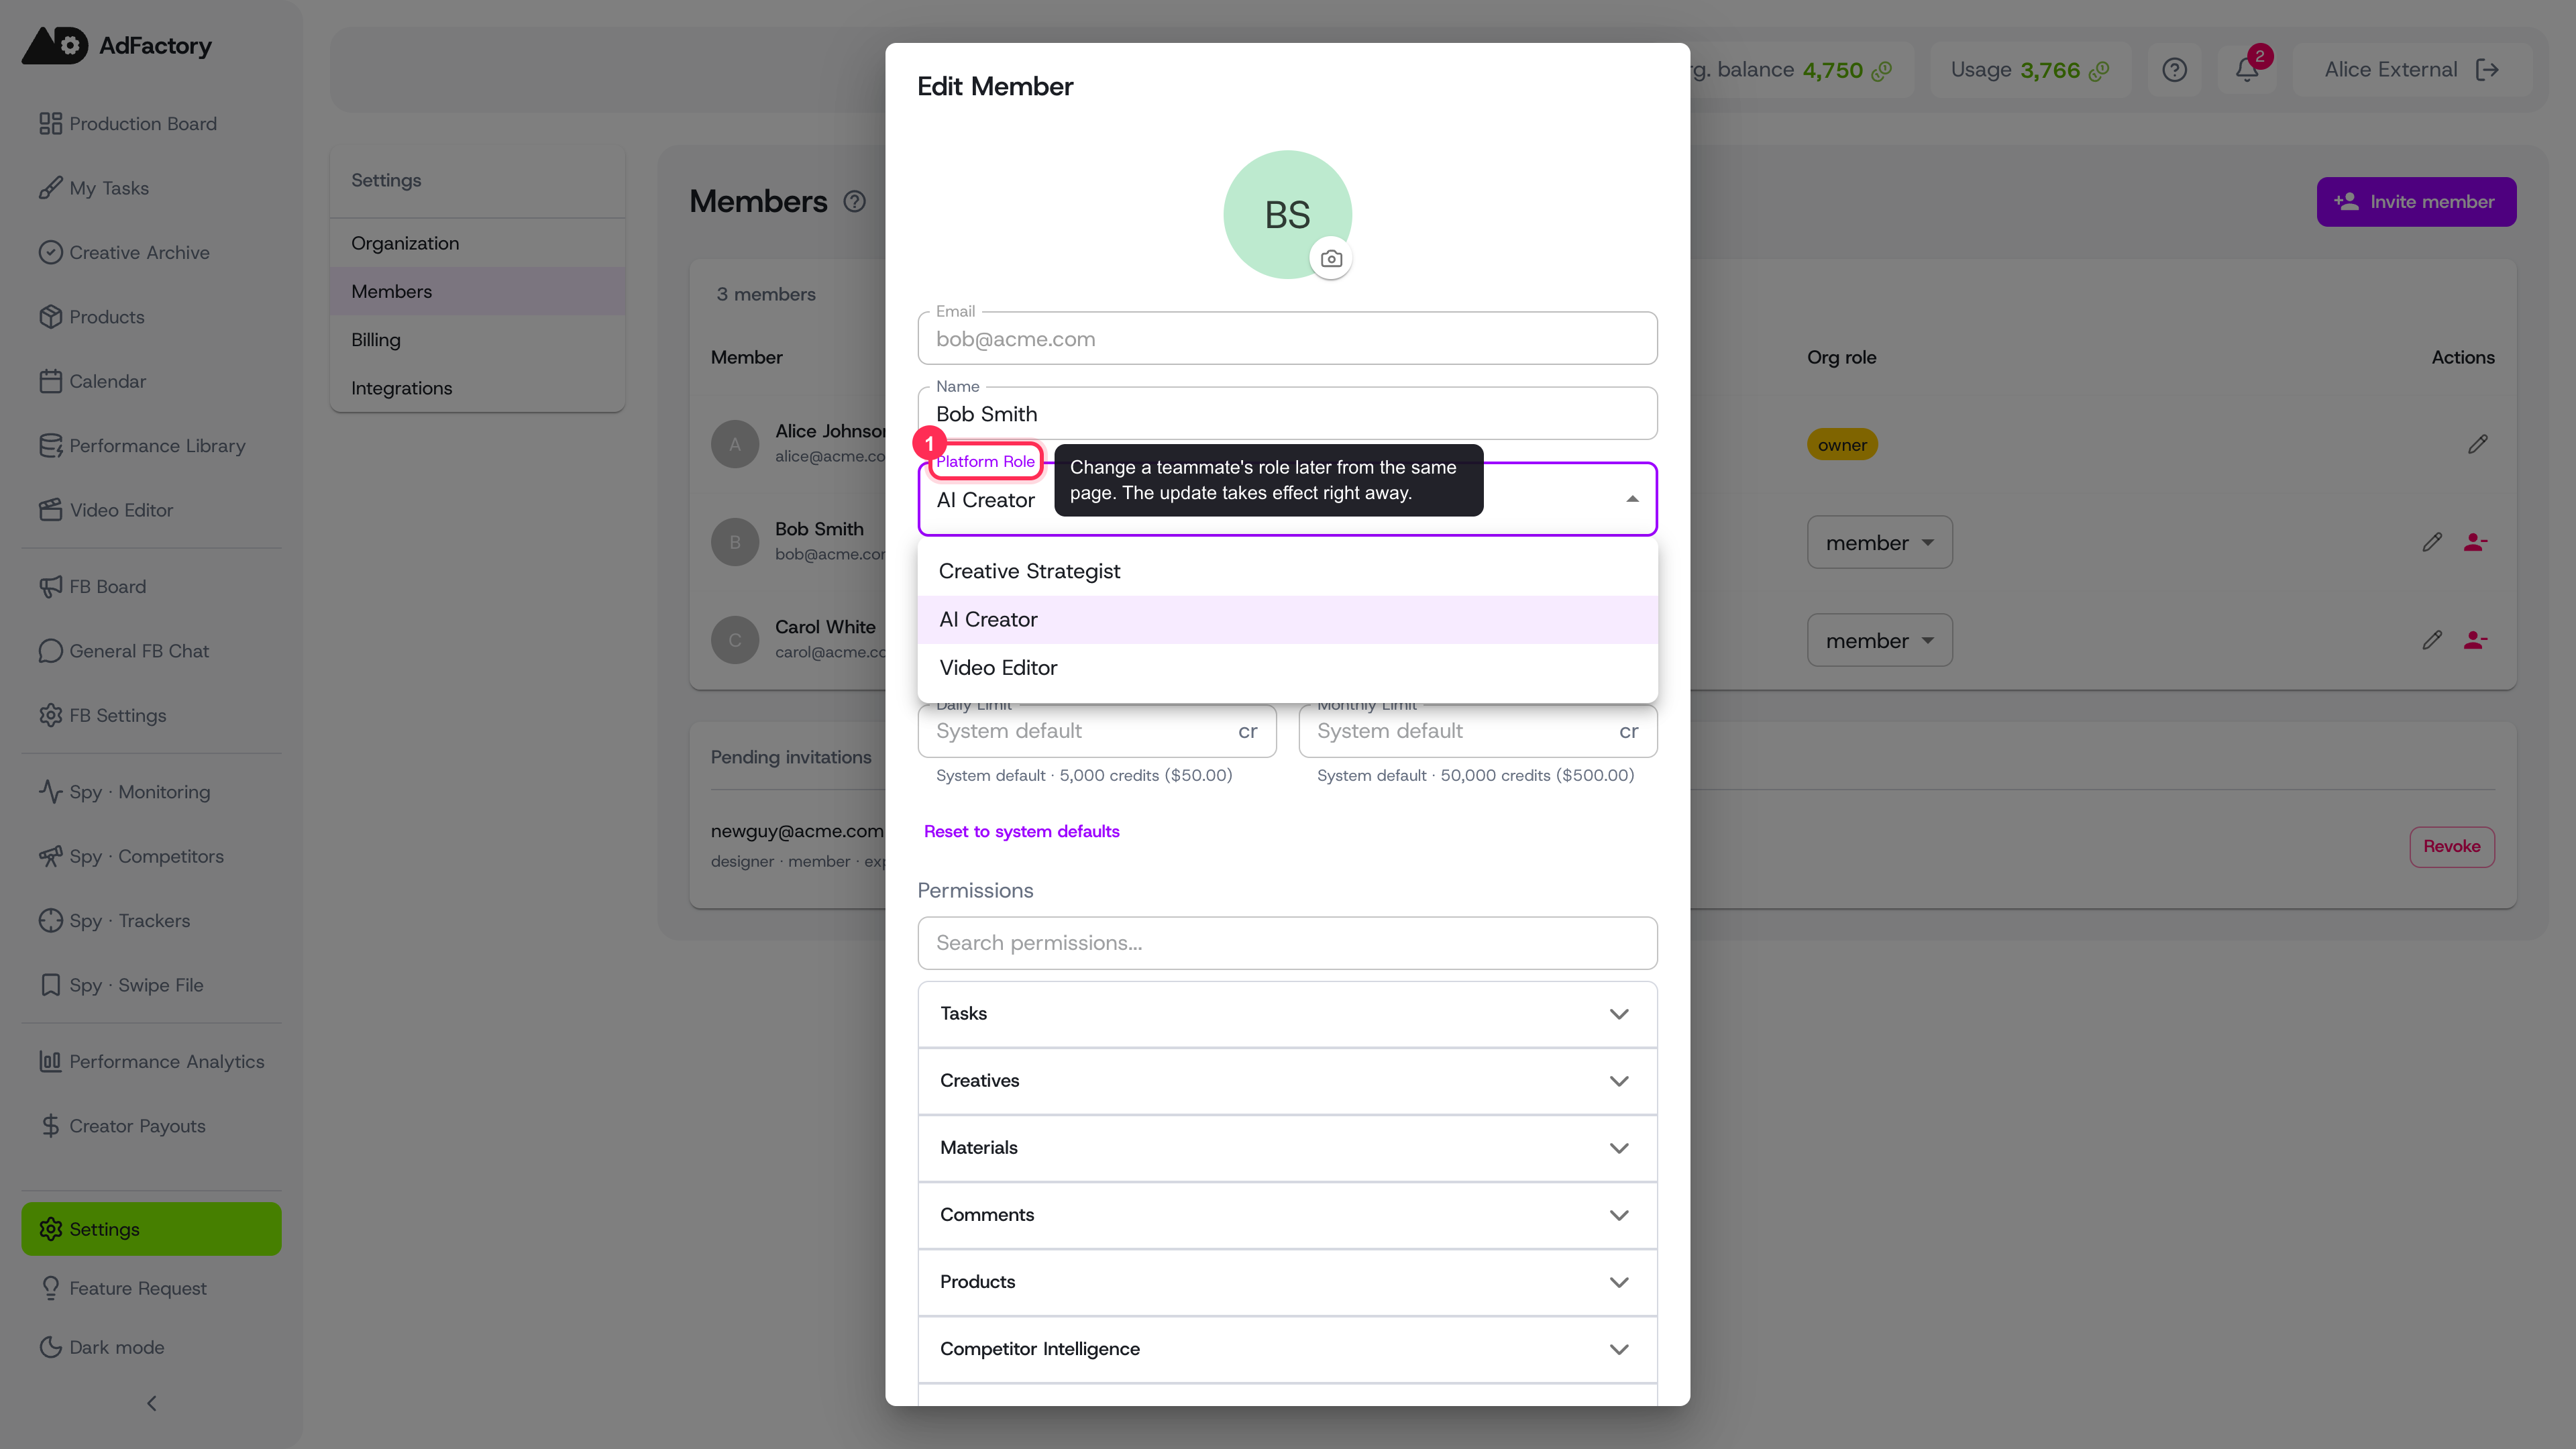Collapse the Platform Role dropdown arrow
The image size is (2576, 1449).
1632,500
